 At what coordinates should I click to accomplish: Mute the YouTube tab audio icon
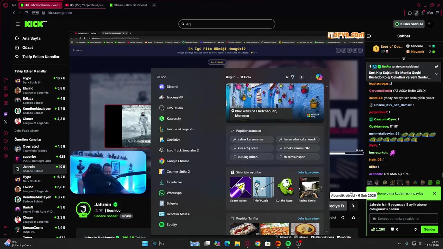[72, 5]
